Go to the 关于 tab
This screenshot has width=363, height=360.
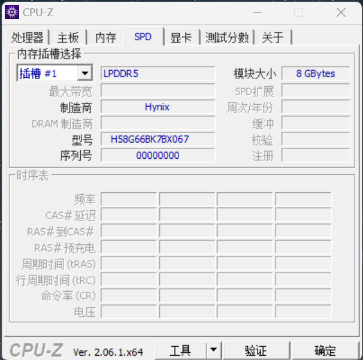(273, 37)
